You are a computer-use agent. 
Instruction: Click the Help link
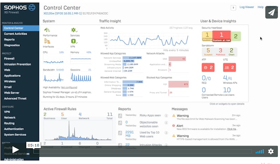(260, 7)
